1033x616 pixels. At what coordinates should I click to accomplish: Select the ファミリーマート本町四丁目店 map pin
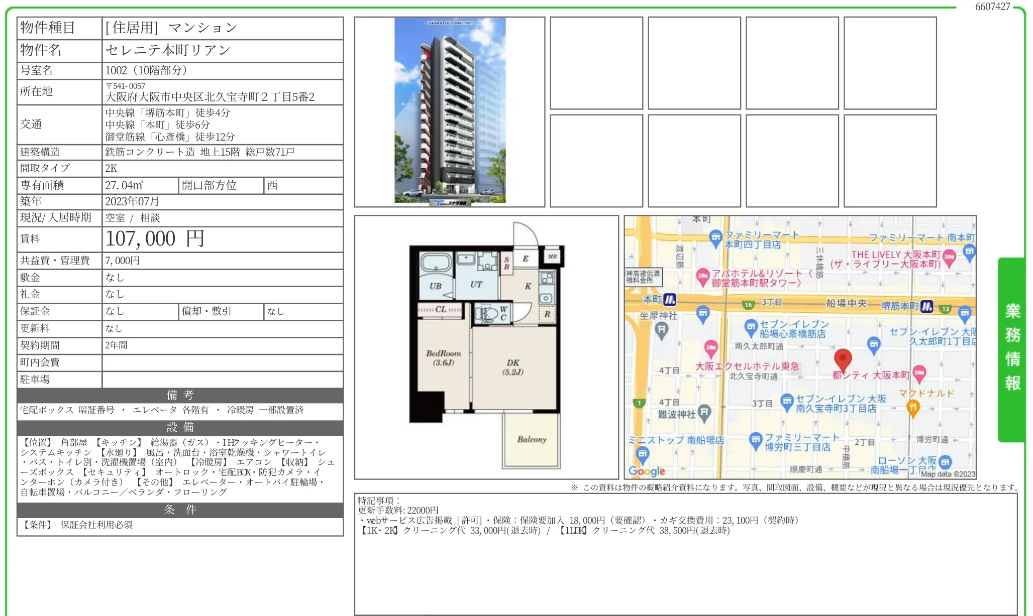pos(715,237)
